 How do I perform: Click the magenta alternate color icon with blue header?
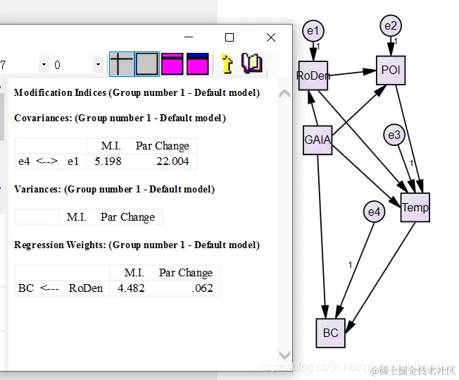click(198, 64)
